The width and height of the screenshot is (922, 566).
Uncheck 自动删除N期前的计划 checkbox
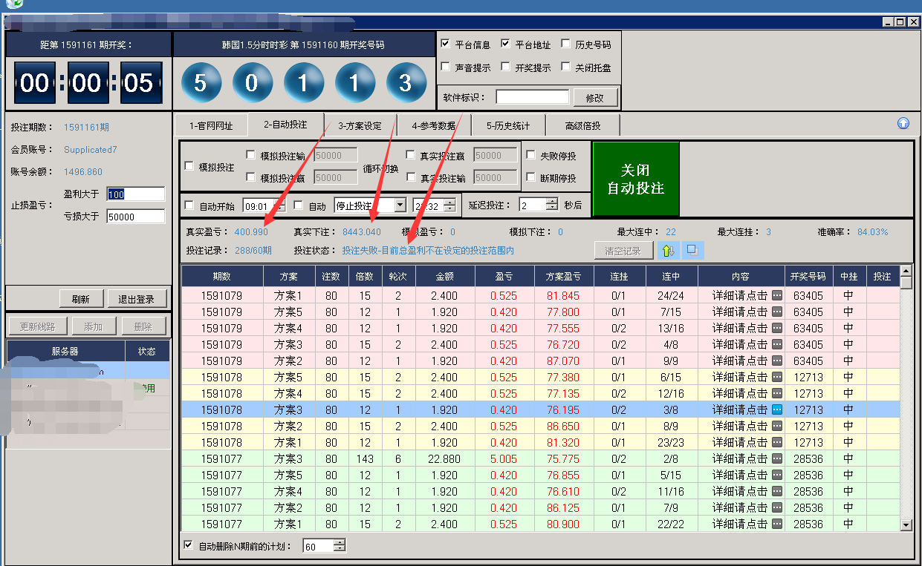point(189,546)
